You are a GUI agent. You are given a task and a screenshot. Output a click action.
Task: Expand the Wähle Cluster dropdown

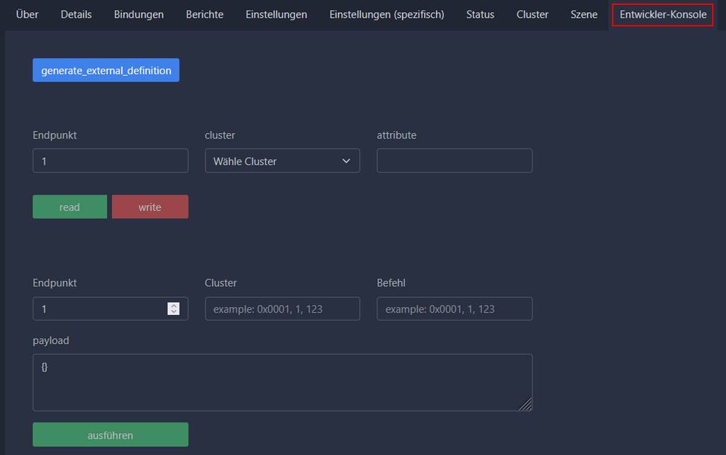tap(282, 161)
